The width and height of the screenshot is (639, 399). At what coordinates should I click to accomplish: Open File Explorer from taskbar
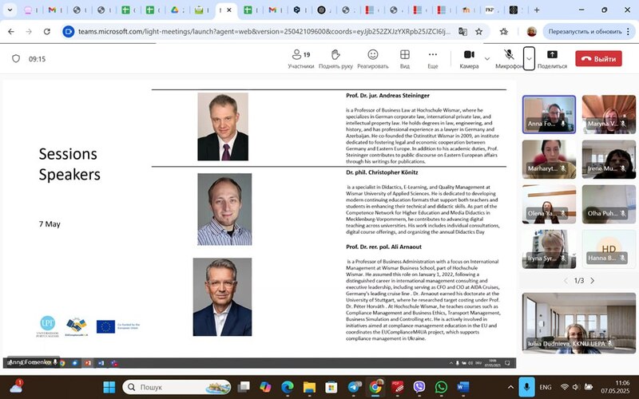click(309, 387)
